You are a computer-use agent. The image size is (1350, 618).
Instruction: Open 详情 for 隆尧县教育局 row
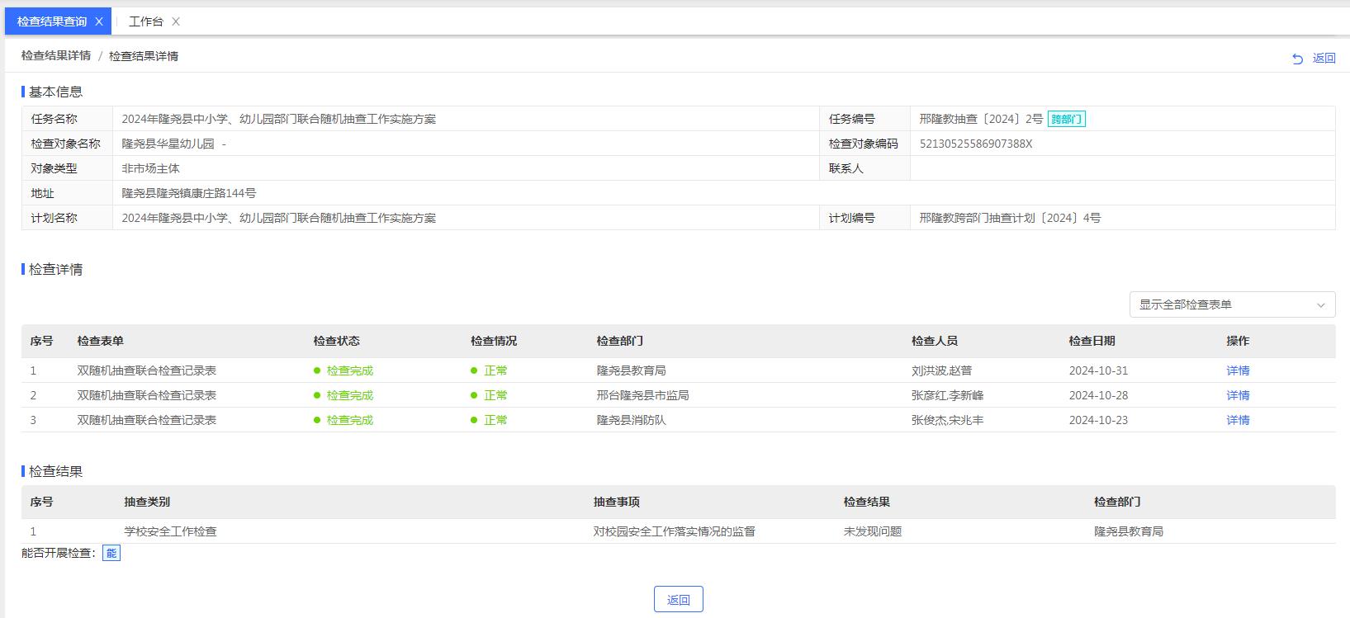click(x=1238, y=371)
